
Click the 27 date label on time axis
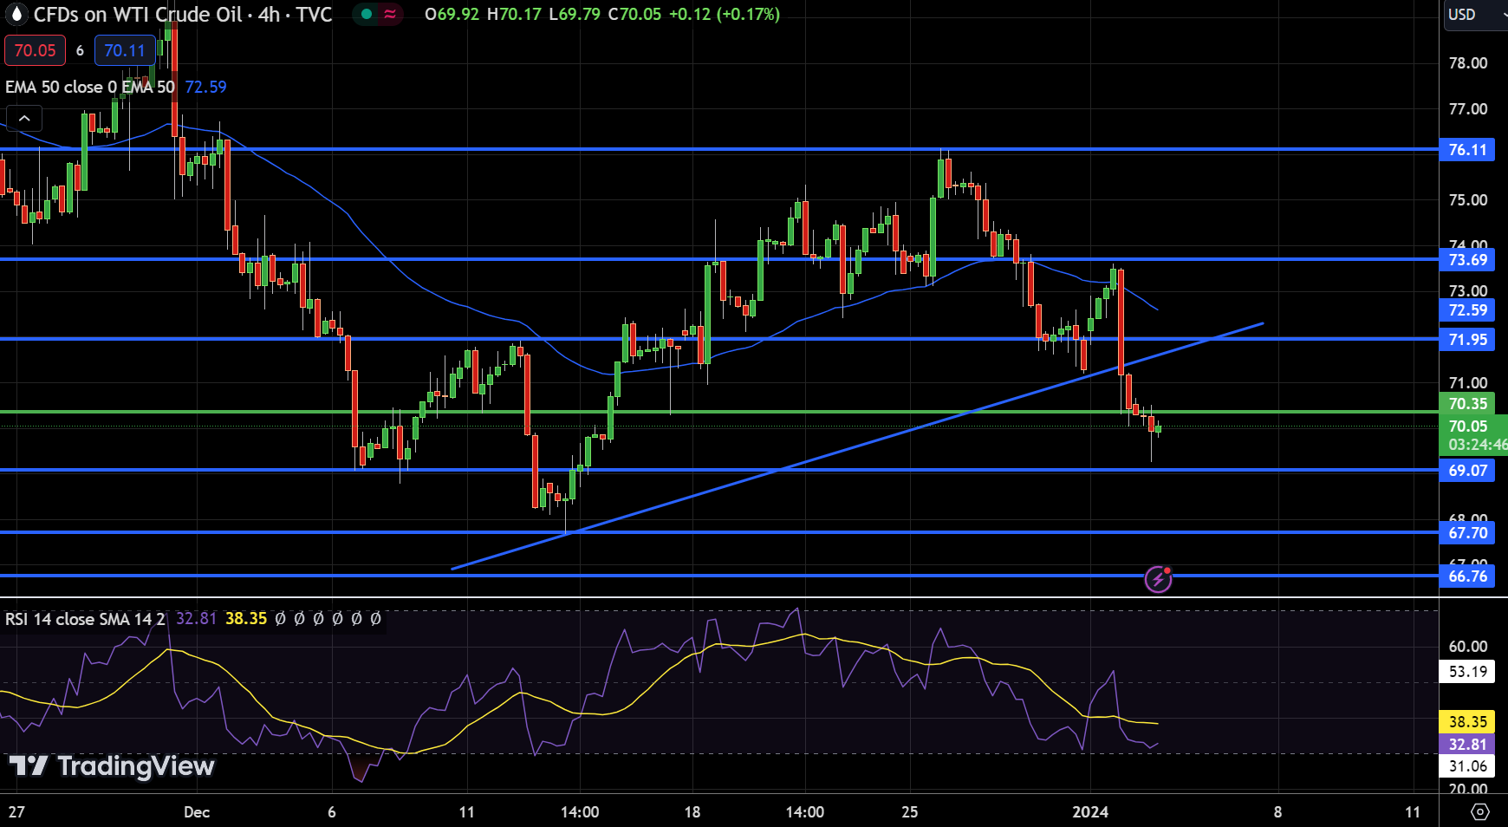16,812
